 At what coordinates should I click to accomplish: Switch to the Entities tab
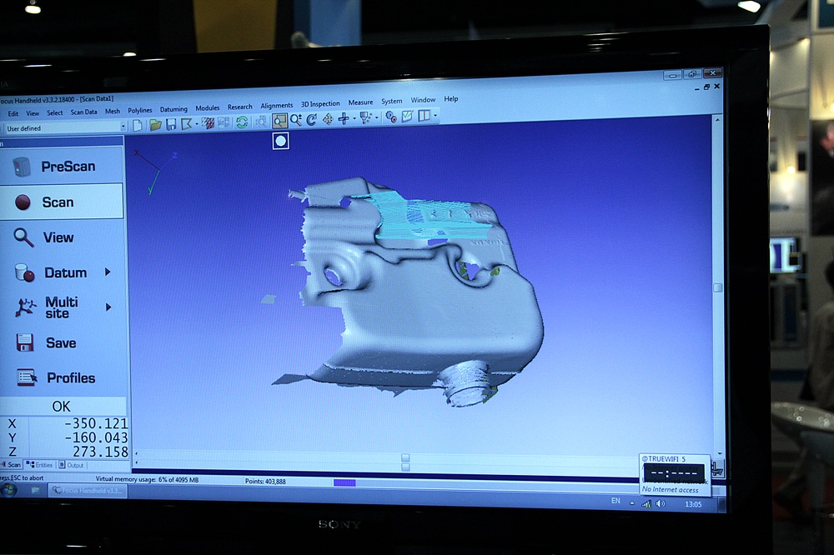tap(40, 465)
